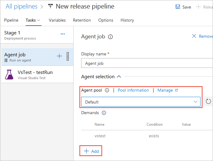Click the Agent job drag handle
The image size is (213, 161).
click(x=68, y=56)
